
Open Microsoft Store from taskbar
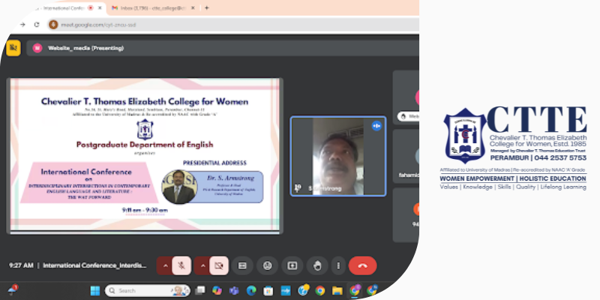click(x=268, y=291)
